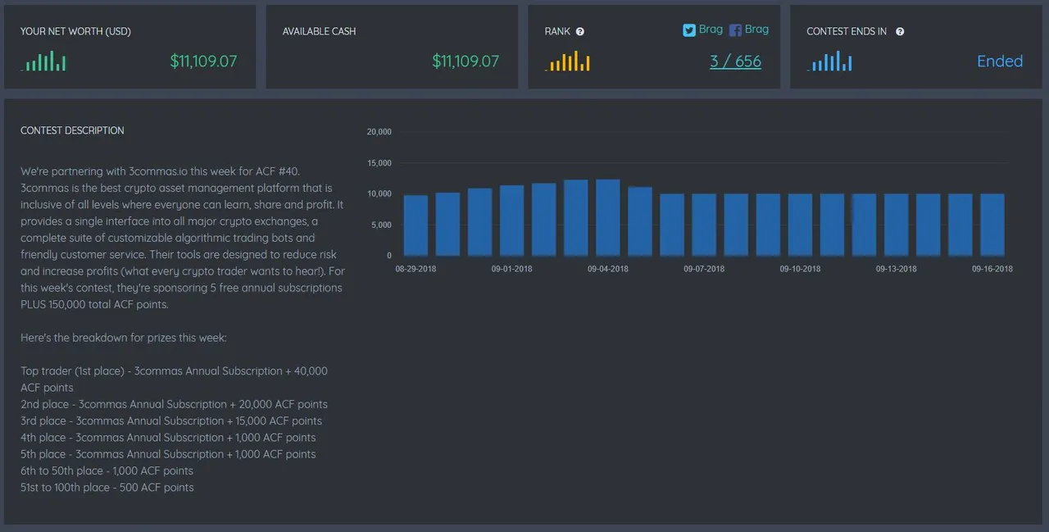Click the AVAILABLE CASH heading
The width and height of the screenshot is (1049, 532).
tap(319, 32)
